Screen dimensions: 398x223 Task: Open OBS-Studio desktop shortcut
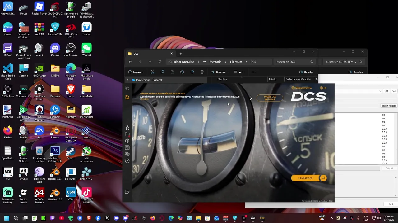(71, 50)
